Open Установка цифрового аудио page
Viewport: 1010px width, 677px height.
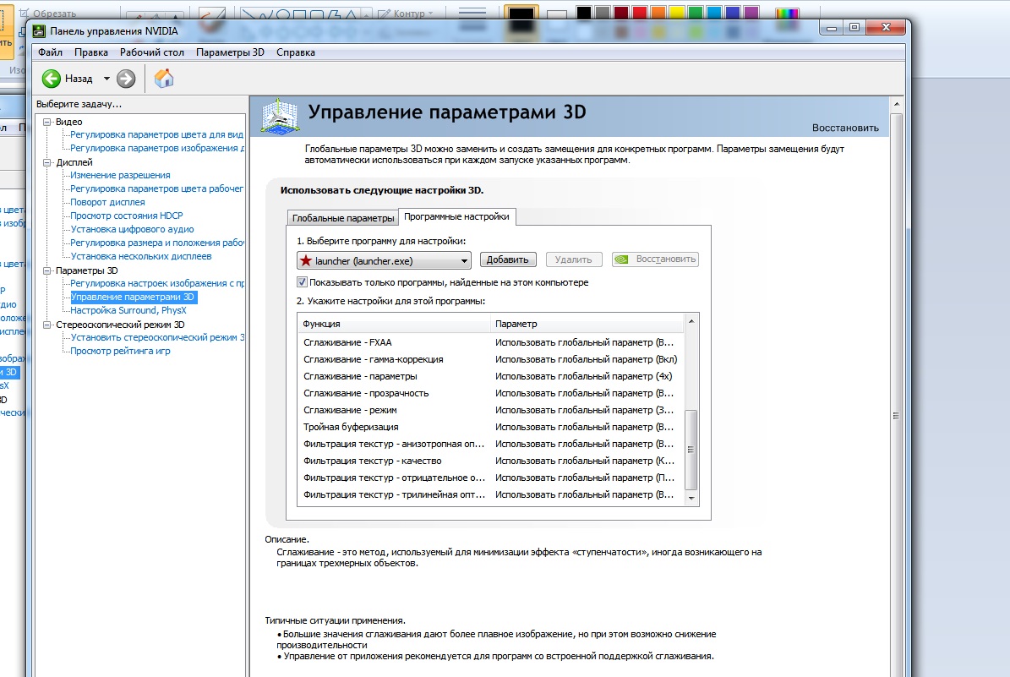pyautogui.click(x=132, y=229)
